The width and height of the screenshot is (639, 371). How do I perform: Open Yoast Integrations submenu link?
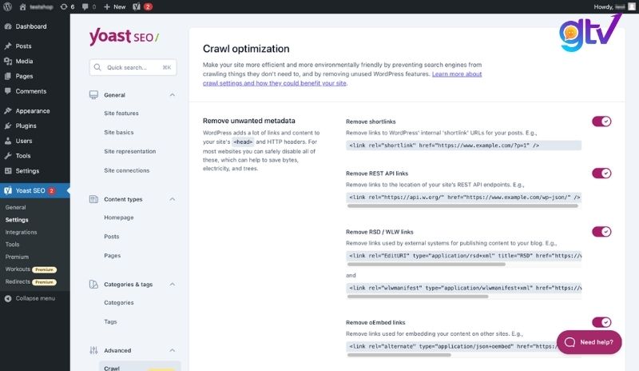(22, 232)
